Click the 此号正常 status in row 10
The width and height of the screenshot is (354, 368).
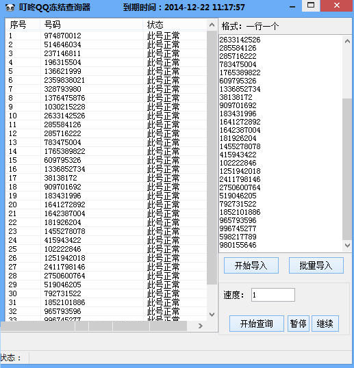[163, 116]
